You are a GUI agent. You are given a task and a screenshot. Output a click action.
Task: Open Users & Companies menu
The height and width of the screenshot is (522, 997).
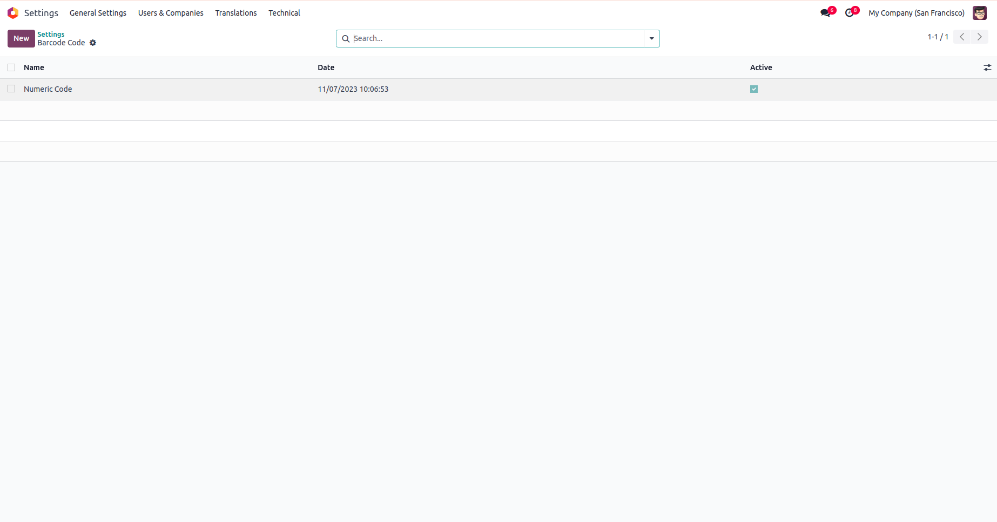point(171,13)
